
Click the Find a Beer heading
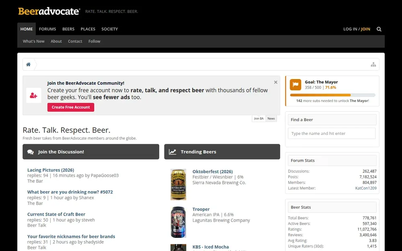pos(302,120)
